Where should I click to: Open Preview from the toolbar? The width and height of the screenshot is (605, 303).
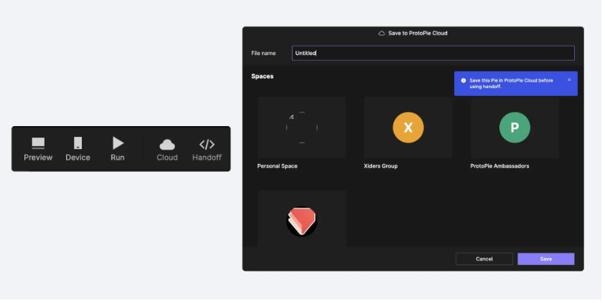point(38,149)
